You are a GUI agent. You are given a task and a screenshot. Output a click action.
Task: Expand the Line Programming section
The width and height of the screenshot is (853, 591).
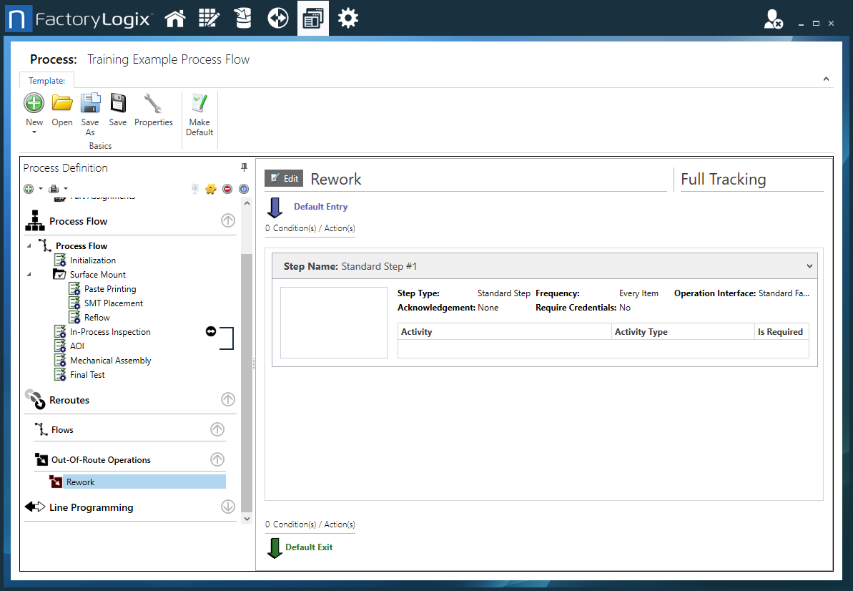pyautogui.click(x=228, y=507)
